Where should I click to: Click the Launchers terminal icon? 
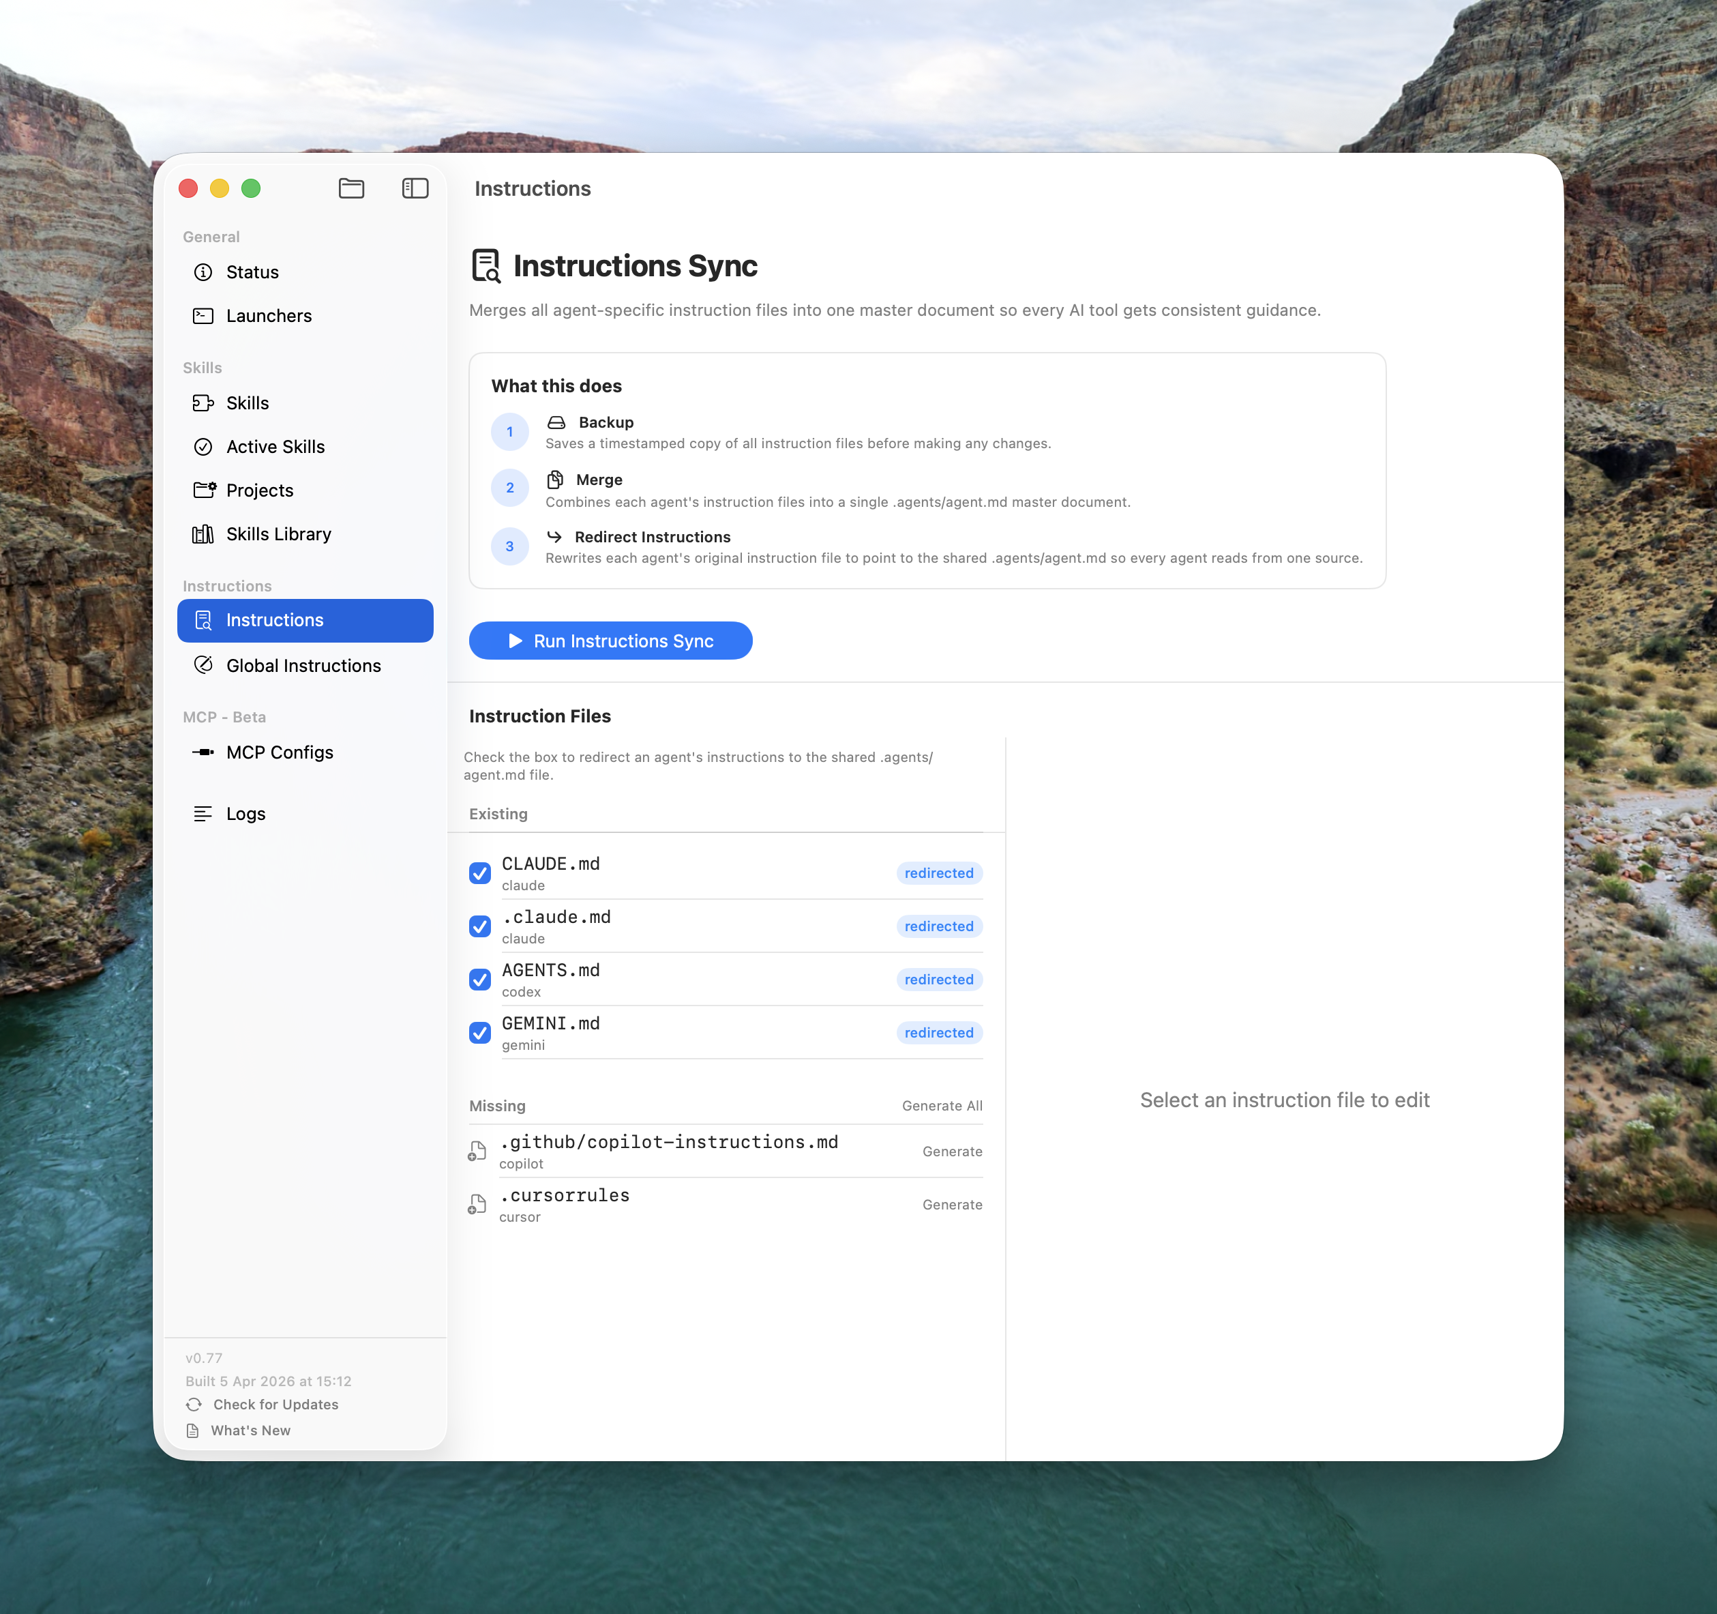203,317
